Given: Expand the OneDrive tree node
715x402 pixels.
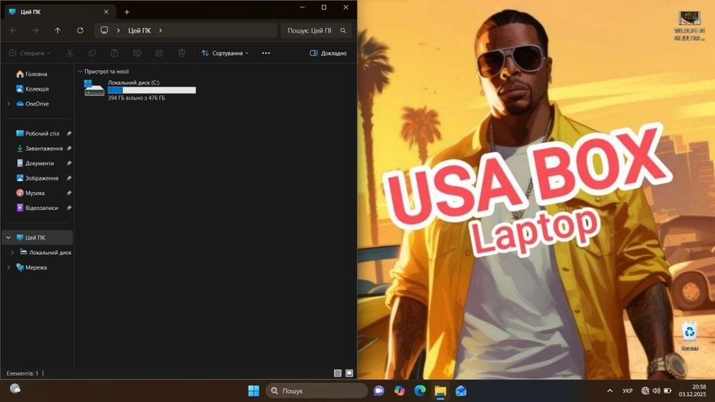Looking at the screenshot, I should [x=8, y=104].
